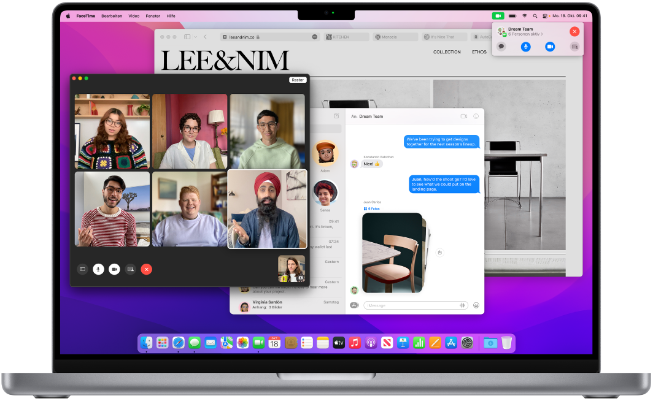The width and height of the screenshot is (653, 401).
Task: Open conversation details with the info icon
Action: tap(477, 116)
